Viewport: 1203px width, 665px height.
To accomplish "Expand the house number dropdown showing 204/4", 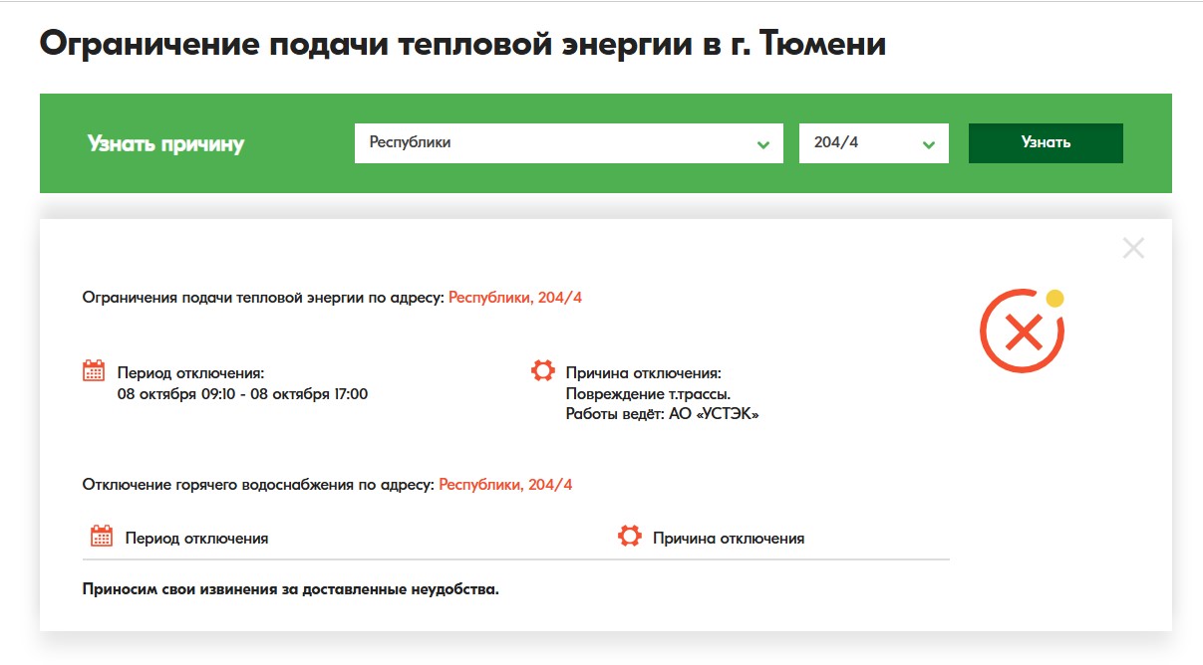I will tap(873, 143).
